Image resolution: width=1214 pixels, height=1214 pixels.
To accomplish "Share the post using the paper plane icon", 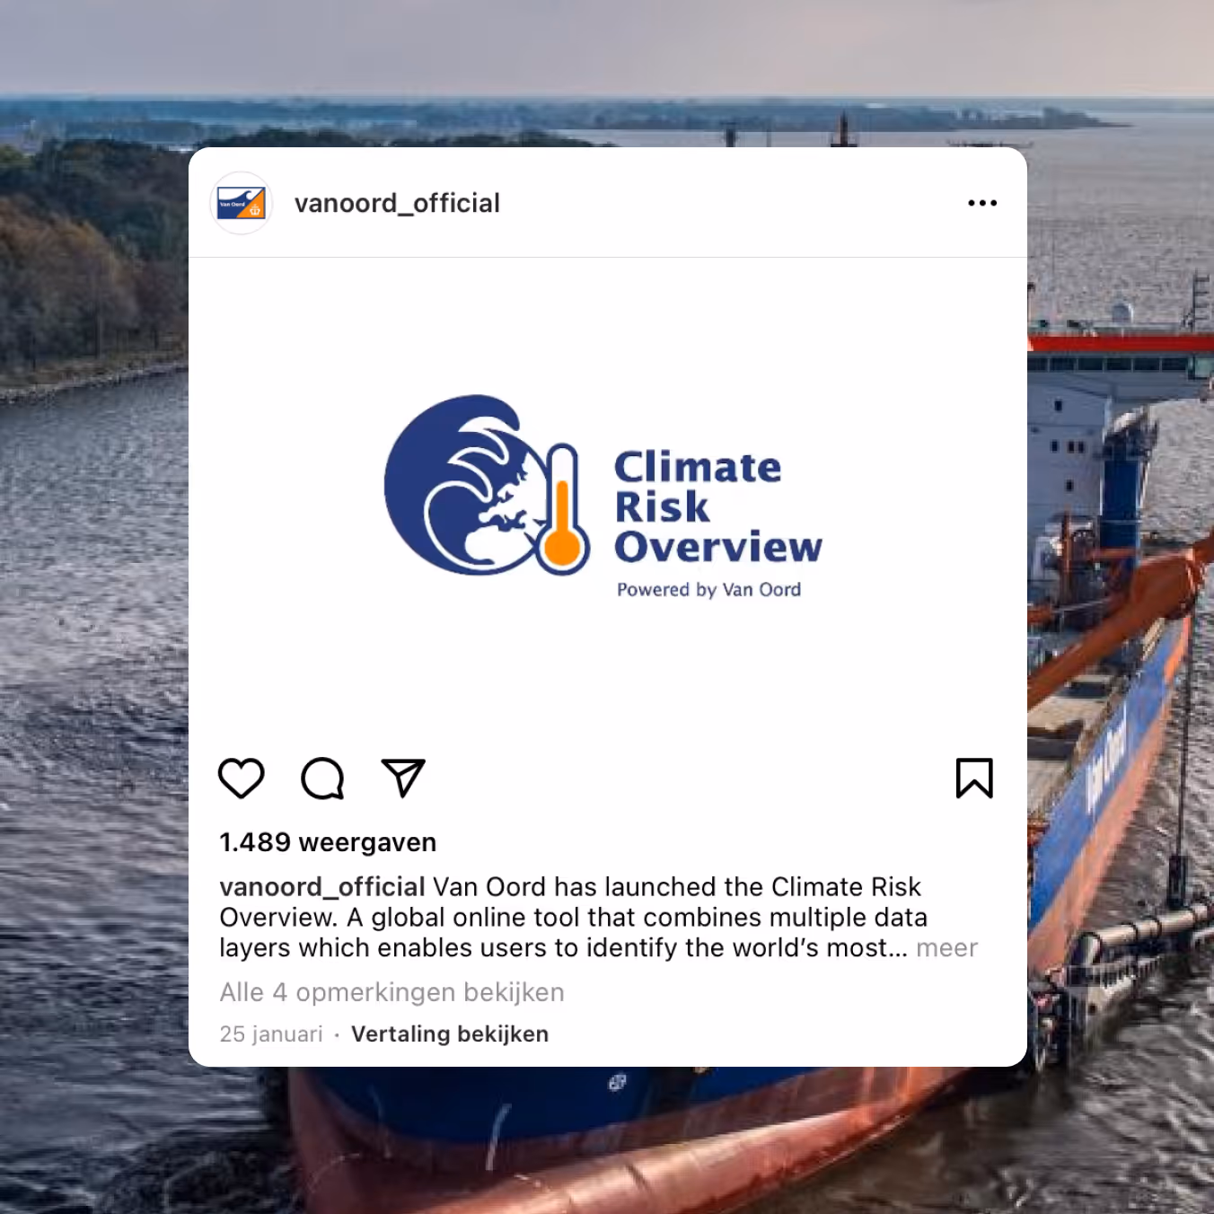I will [403, 778].
